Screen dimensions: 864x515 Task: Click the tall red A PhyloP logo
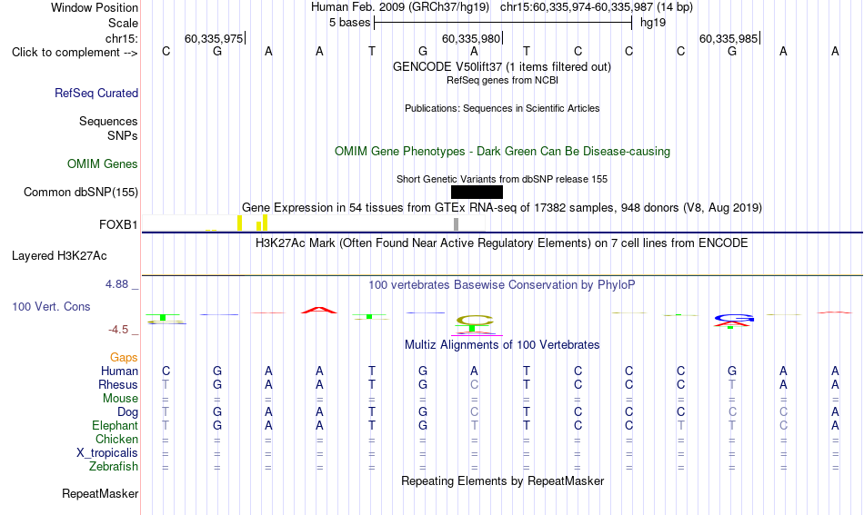click(319, 311)
